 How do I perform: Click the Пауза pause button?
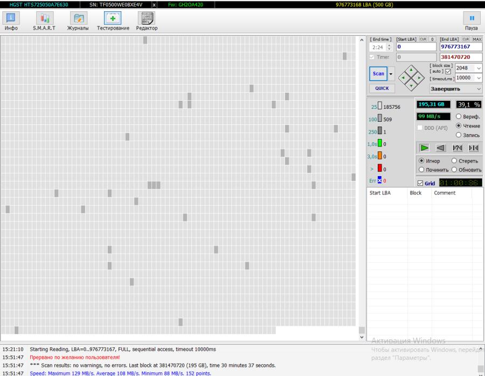tap(472, 21)
